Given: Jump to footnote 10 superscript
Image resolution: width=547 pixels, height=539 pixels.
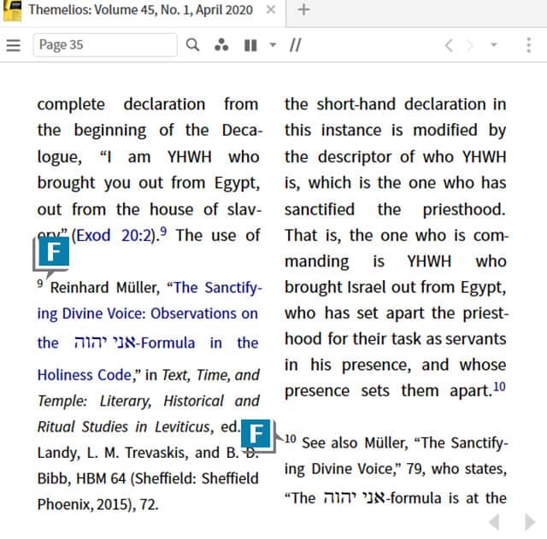Looking at the screenshot, I should [499, 387].
